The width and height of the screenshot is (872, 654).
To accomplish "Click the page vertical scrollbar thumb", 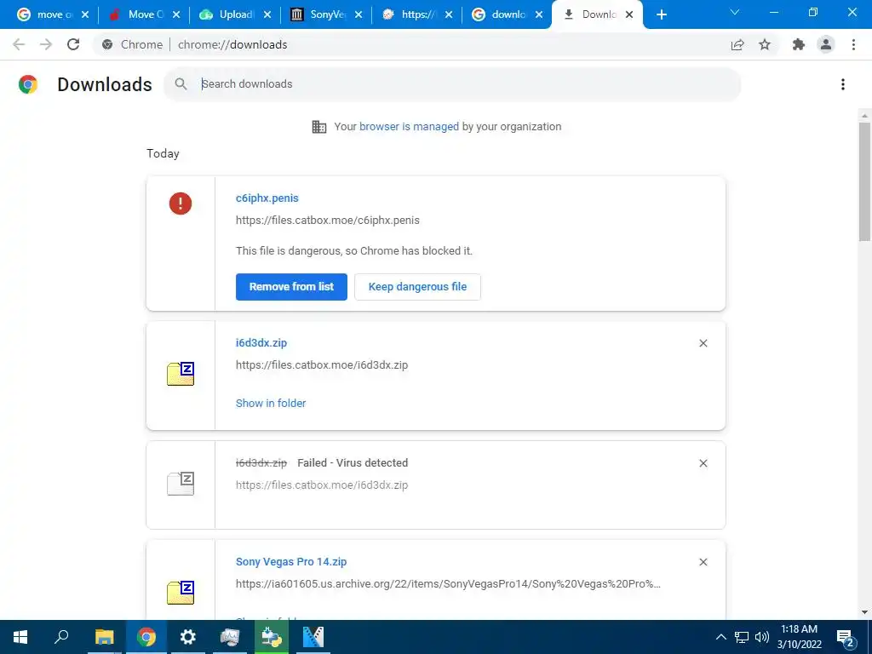I will [864, 181].
